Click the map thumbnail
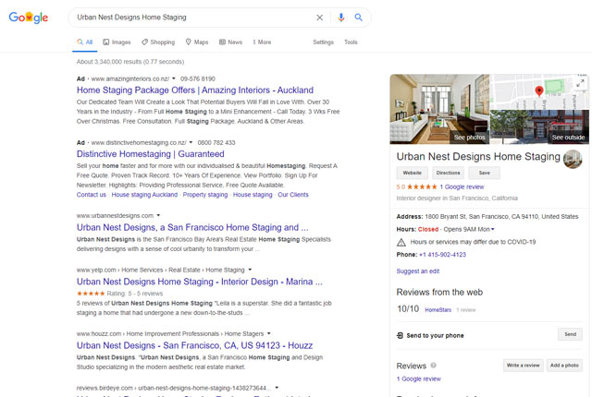 [539, 91]
